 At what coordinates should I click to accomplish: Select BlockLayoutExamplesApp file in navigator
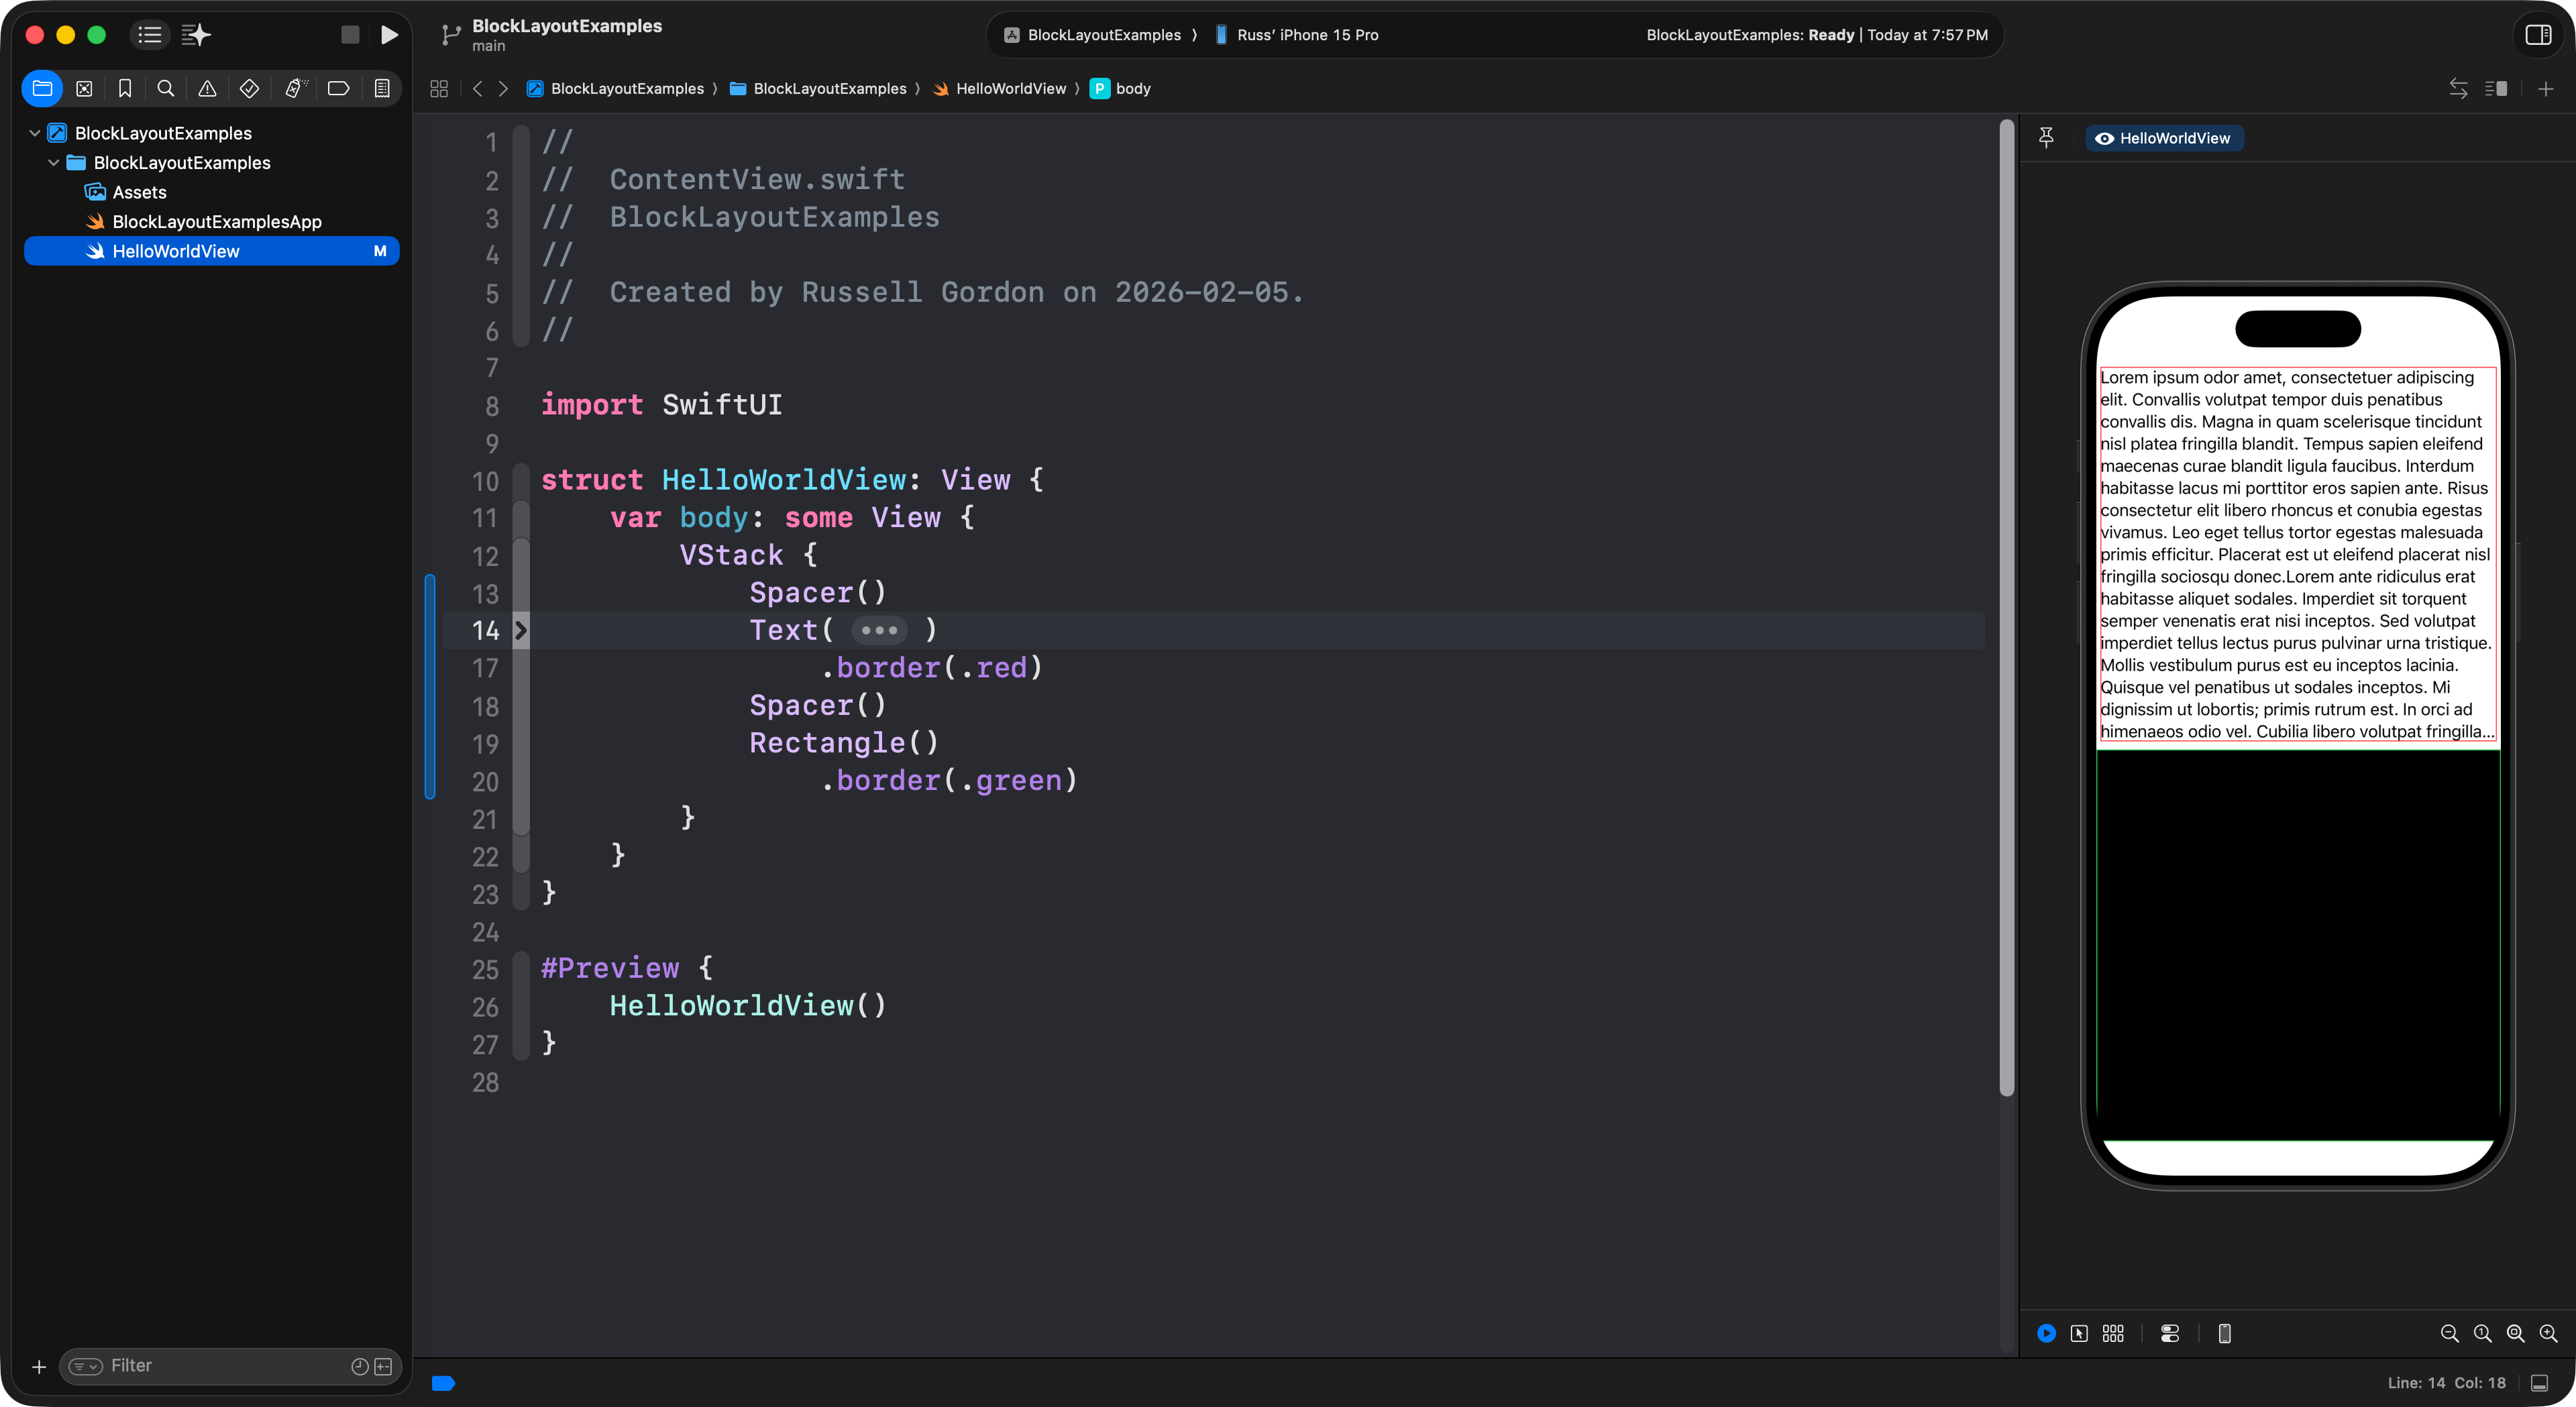click(x=216, y=222)
